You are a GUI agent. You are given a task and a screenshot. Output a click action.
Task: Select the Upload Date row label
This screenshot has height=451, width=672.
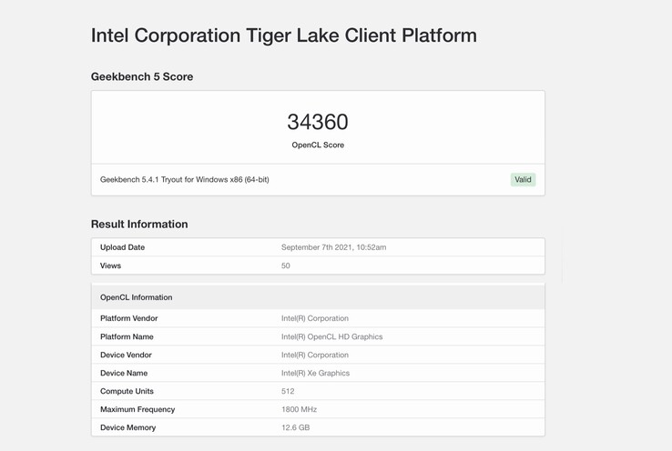pyautogui.click(x=122, y=247)
